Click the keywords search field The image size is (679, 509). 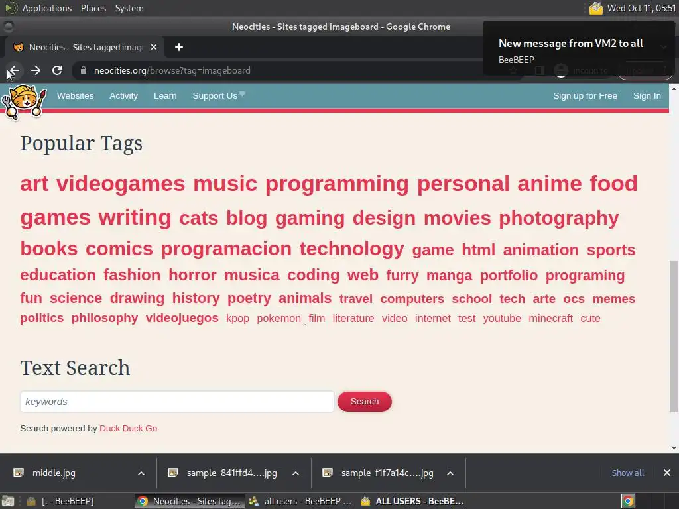point(177,401)
